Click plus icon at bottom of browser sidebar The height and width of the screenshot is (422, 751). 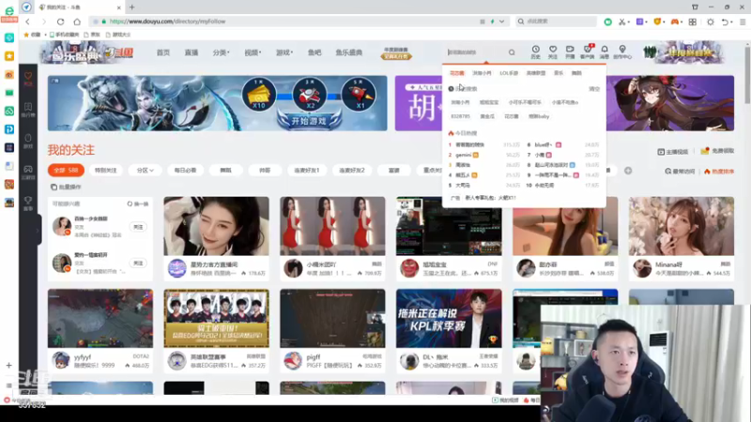tap(9, 366)
